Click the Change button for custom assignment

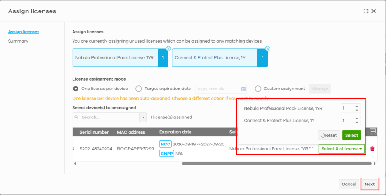pyautogui.click(x=320, y=89)
